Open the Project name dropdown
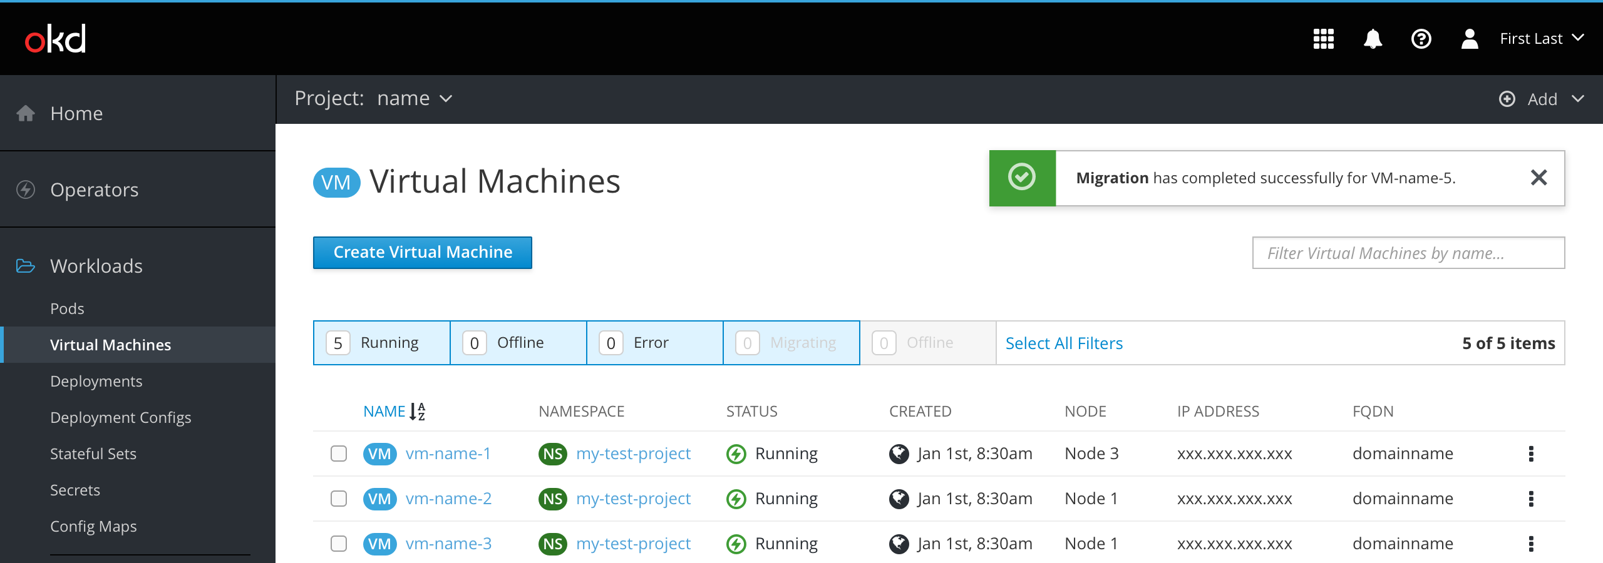The width and height of the screenshot is (1603, 563). coord(415,98)
